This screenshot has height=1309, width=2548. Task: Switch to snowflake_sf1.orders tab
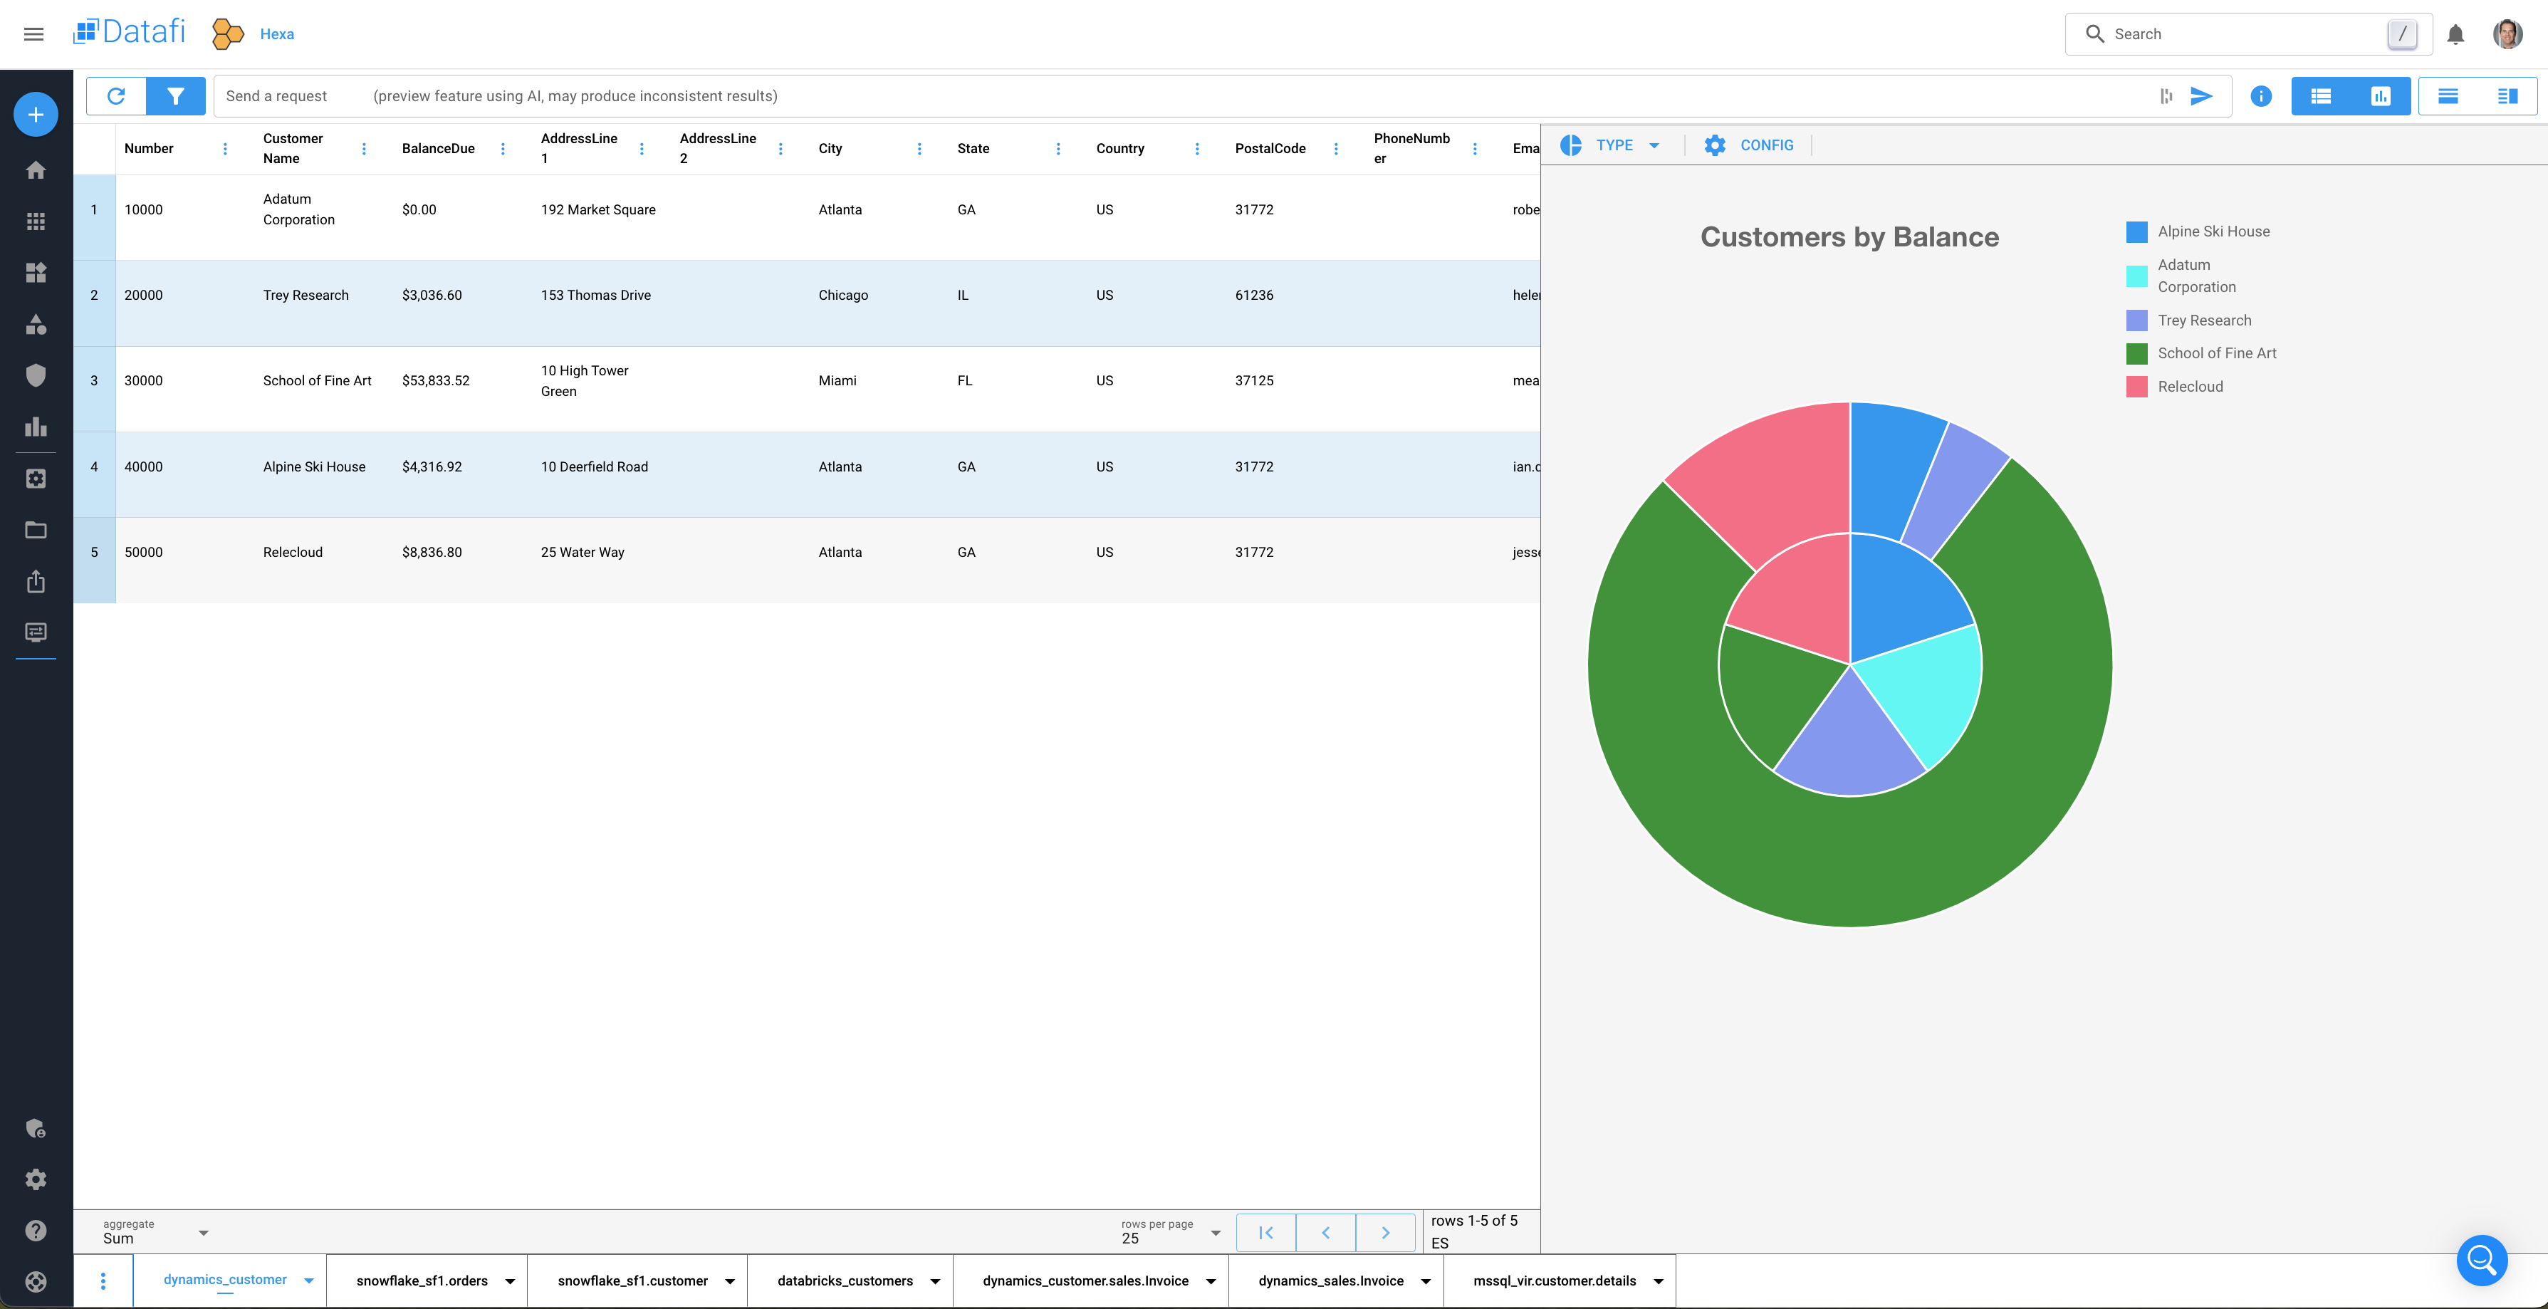(422, 1281)
